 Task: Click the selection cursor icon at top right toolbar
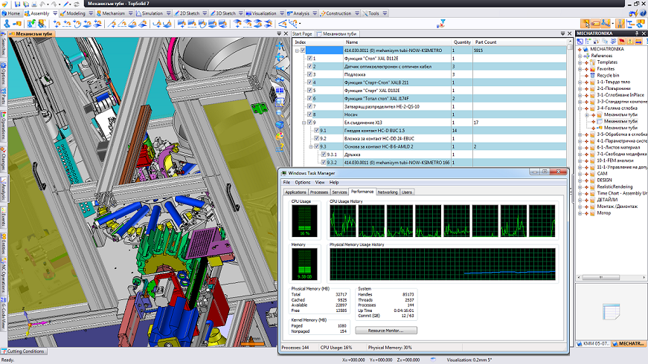[586, 24]
